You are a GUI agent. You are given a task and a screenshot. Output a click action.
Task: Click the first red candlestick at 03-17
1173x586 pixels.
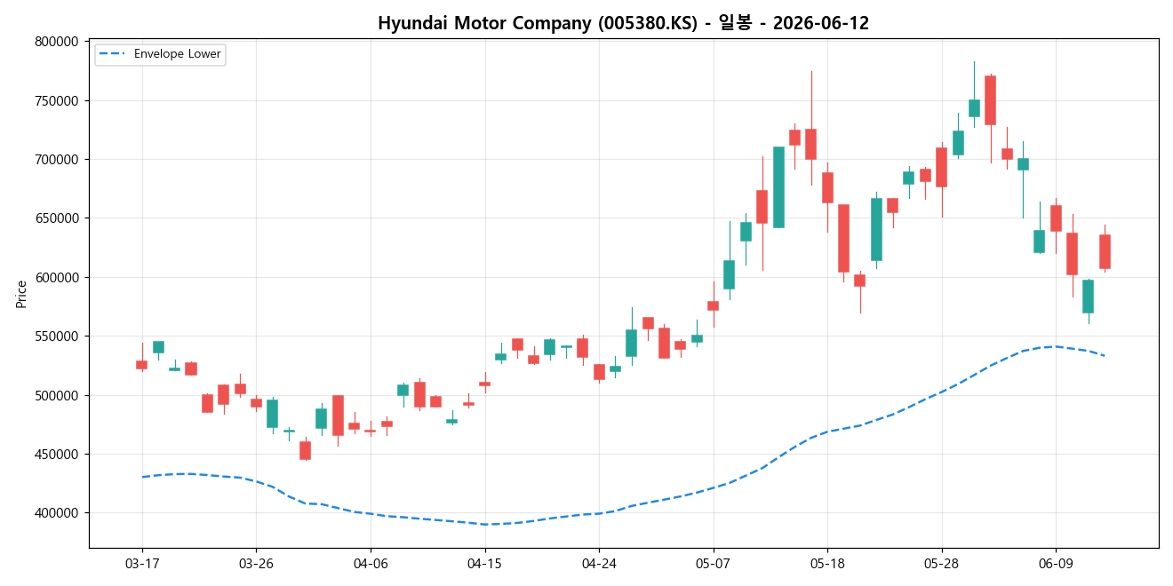(141, 364)
